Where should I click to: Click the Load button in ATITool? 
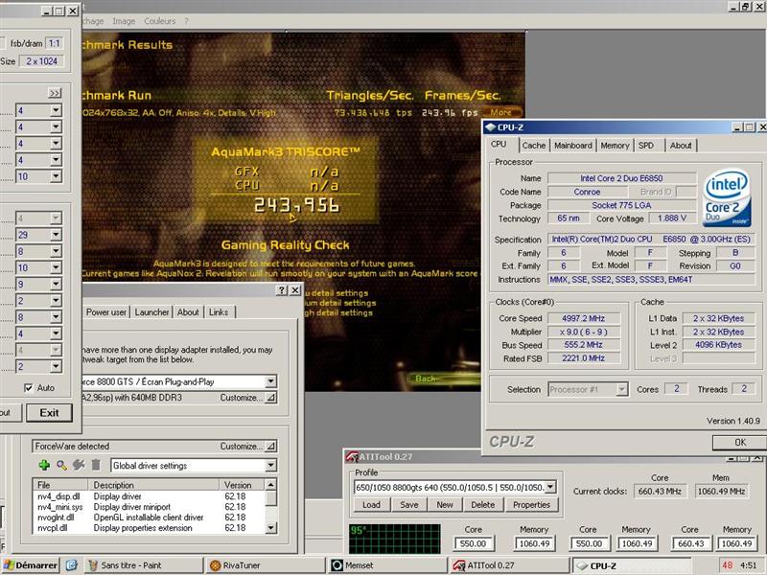point(371,505)
